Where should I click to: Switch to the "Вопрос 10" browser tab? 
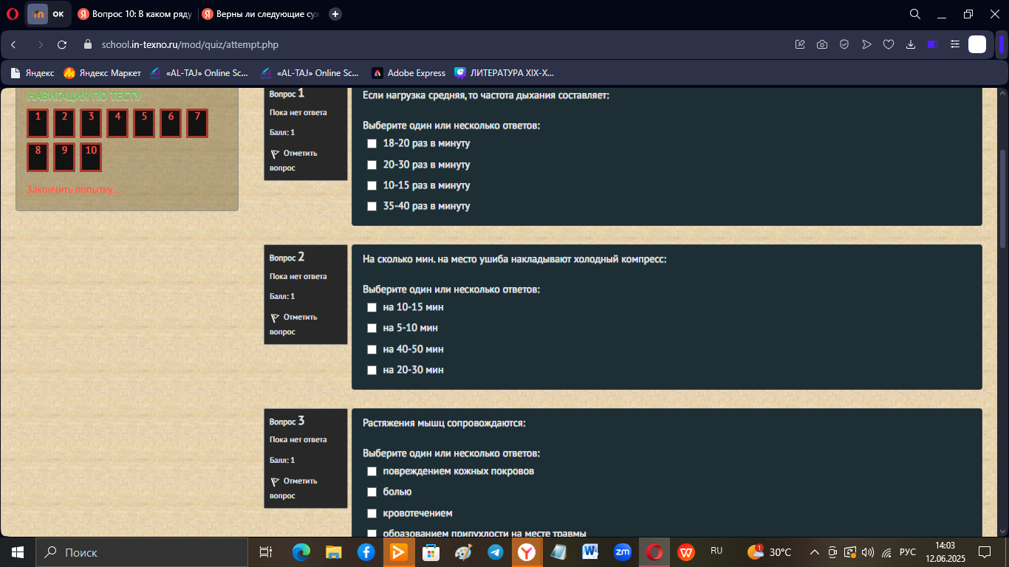coord(134,14)
